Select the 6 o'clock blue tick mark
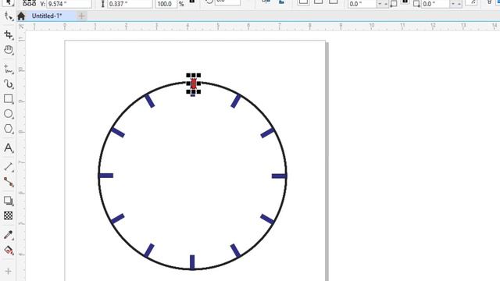 [x=192, y=262]
